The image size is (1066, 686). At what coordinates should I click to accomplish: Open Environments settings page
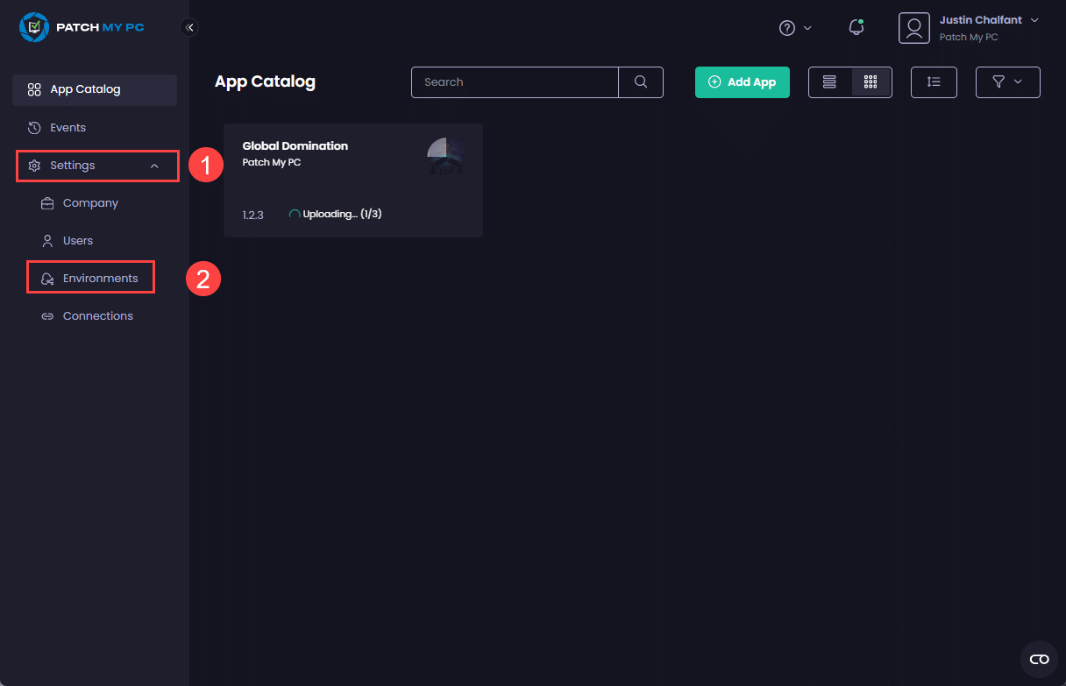click(x=100, y=279)
